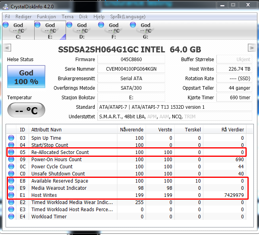This screenshot has width=259, height=235.
Task: Click the Attributt Navn column header
Action: click(73, 129)
